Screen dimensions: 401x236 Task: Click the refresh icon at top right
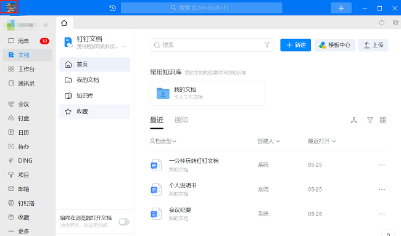(381, 23)
